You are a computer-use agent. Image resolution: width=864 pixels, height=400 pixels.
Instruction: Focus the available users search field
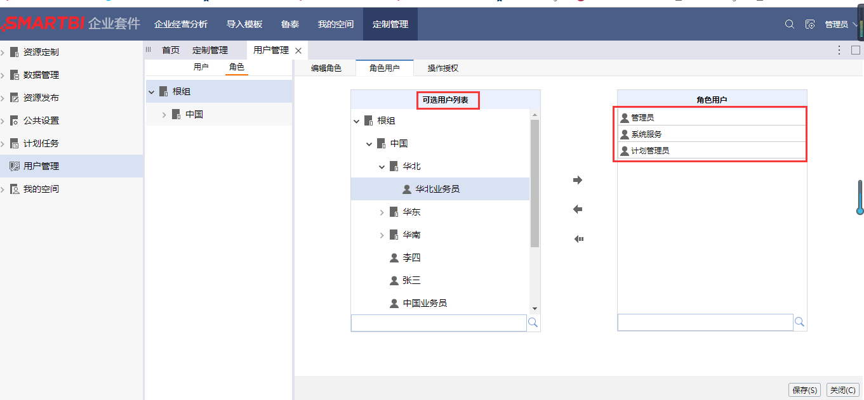coord(439,323)
